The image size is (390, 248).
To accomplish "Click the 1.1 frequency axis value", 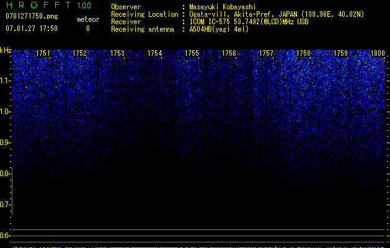I will [5, 81].
